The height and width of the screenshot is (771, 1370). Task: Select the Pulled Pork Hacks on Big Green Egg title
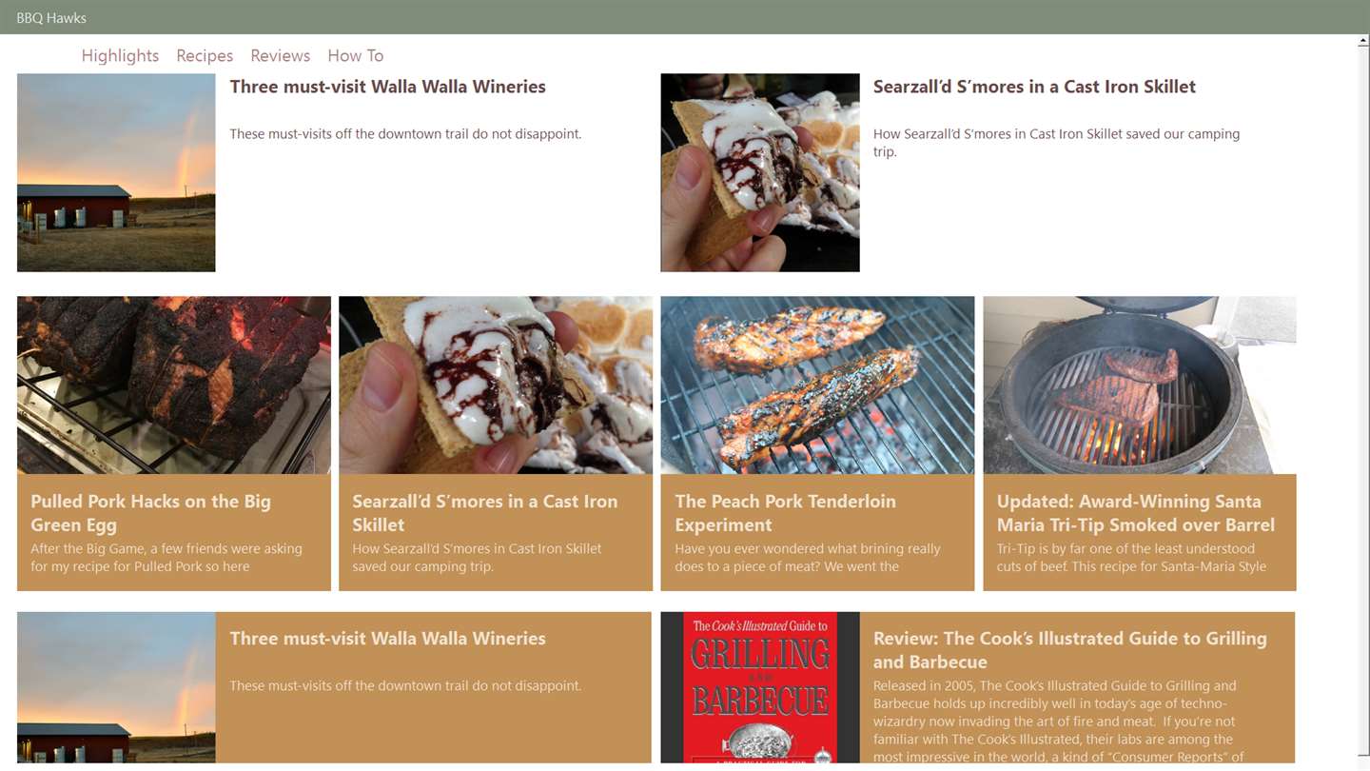point(150,513)
